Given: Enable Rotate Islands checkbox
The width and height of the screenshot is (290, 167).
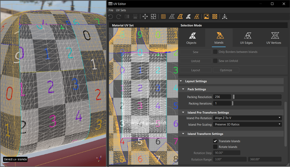Looking at the screenshot, I should (x=215, y=147).
